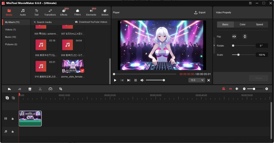
Task: Click the Undo arrow in timeline toolbar
Action: (9, 89)
